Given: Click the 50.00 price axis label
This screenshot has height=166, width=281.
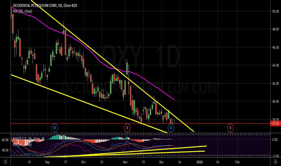Looking at the screenshot, I should [x=276, y=11].
